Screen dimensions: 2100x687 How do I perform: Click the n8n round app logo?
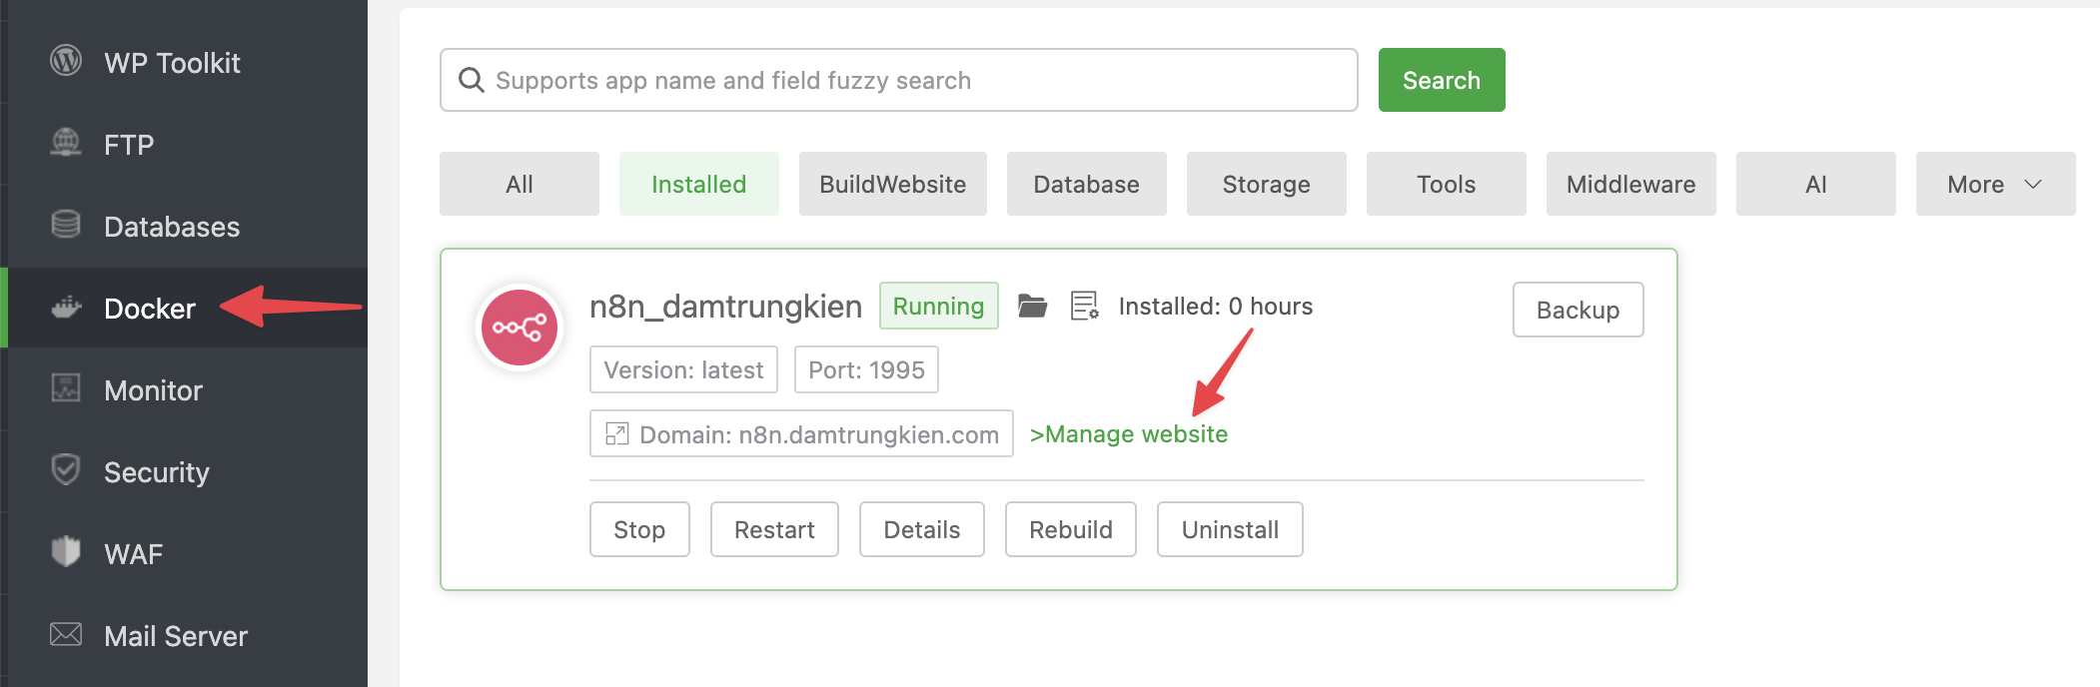click(520, 328)
